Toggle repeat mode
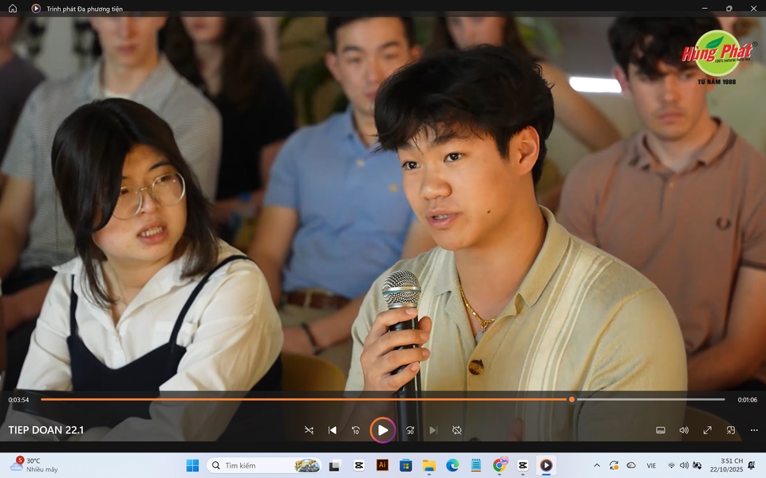The width and height of the screenshot is (766, 478). click(456, 430)
